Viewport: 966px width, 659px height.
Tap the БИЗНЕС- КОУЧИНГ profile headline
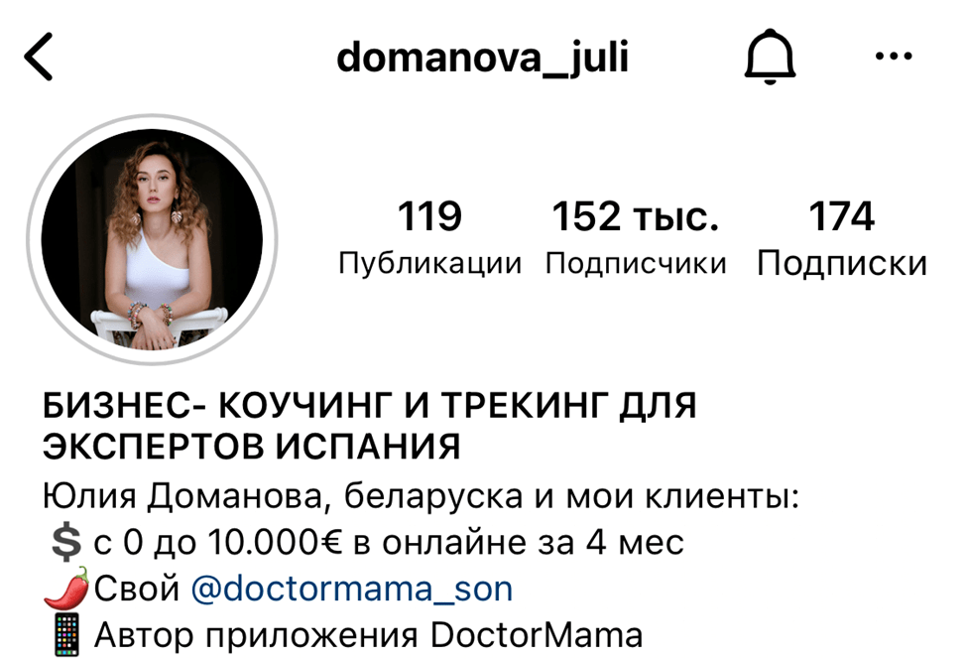point(370,426)
